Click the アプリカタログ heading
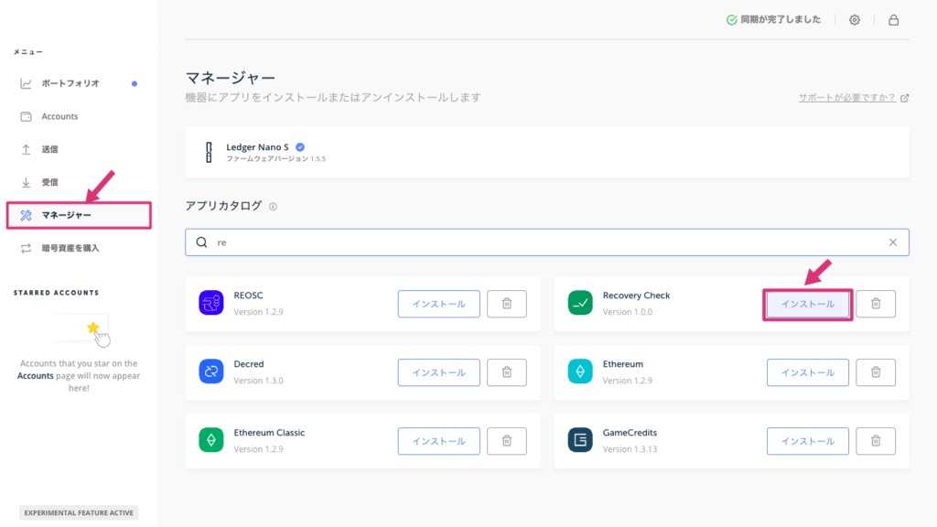This screenshot has height=527, width=937. pos(223,206)
